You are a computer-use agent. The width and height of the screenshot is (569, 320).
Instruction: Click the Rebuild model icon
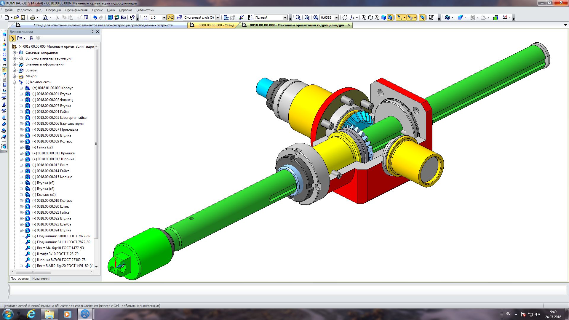pyautogui.click(x=345, y=17)
